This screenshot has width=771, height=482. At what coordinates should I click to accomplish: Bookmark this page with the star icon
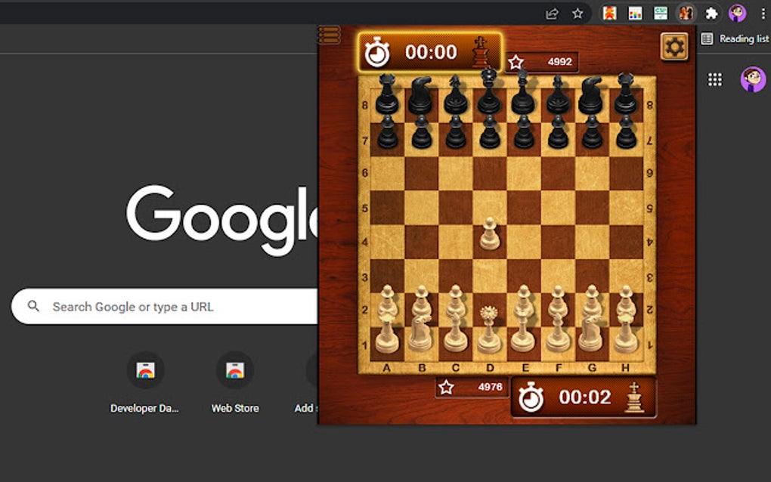pyautogui.click(x=577, y=13)
